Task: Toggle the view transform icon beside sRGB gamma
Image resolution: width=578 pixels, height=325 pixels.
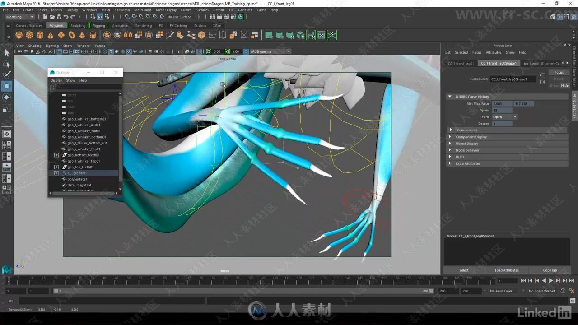Action: 247,51
